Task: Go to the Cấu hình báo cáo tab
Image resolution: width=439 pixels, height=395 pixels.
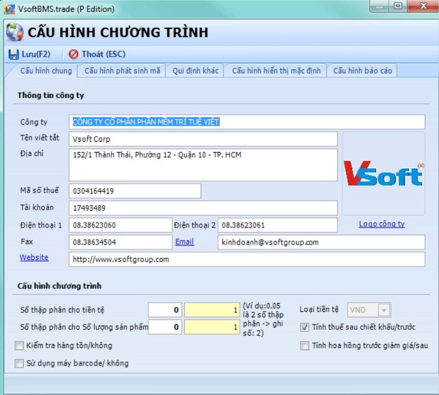Action: (362, 71)
